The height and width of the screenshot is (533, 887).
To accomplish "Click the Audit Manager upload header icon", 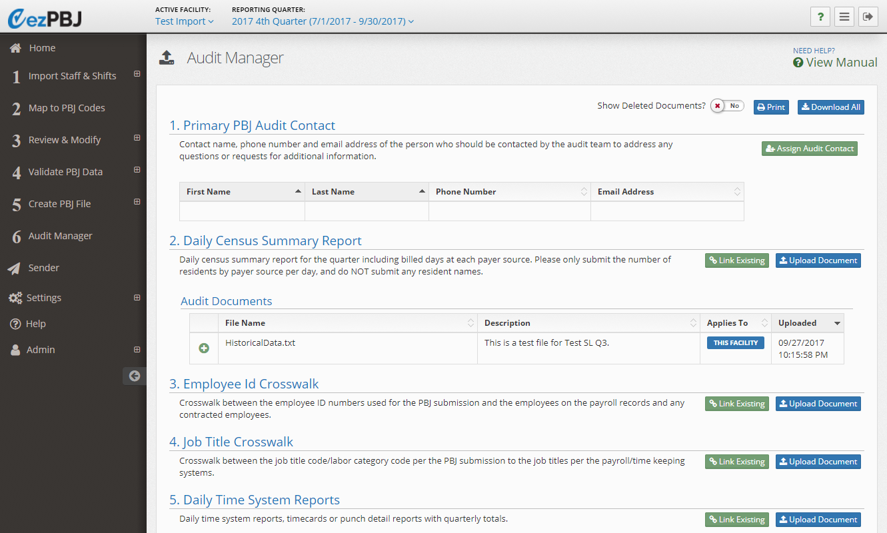I will point(167,58).
